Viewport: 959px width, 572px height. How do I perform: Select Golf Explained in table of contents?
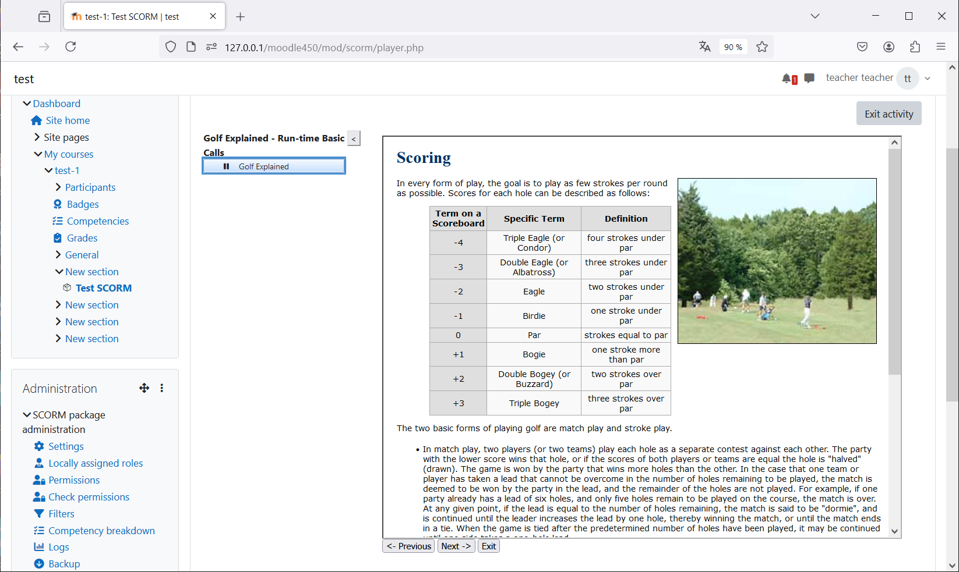(274, 166)
